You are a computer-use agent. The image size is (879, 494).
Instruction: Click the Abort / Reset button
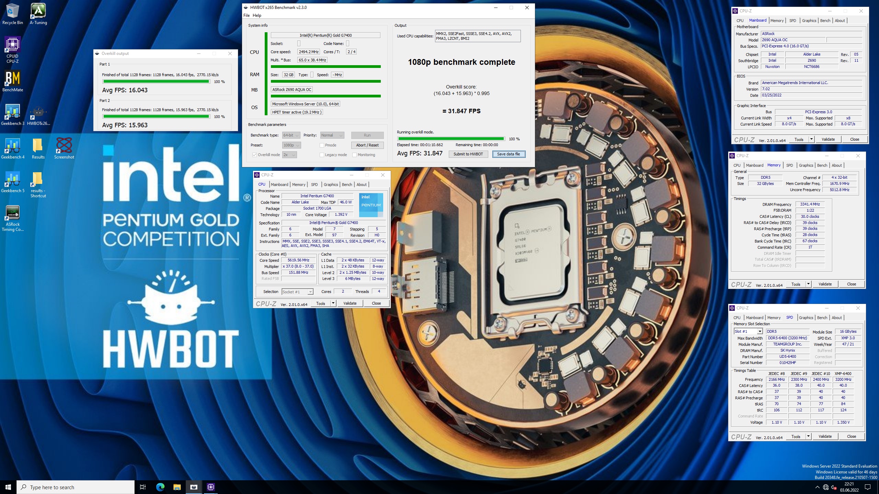click(x=367, y=145)
